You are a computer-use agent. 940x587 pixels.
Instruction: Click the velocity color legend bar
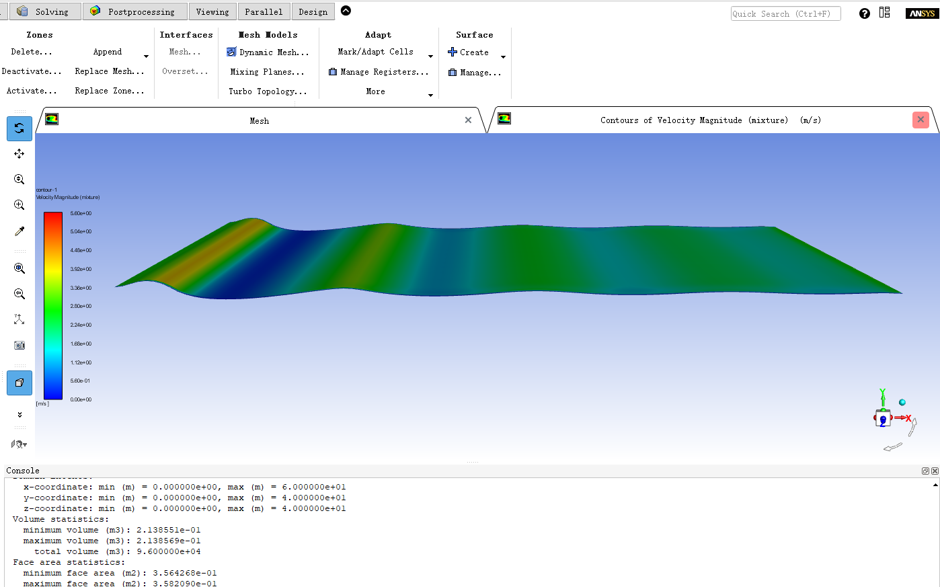pyautogui.click(x=53, y=306)
